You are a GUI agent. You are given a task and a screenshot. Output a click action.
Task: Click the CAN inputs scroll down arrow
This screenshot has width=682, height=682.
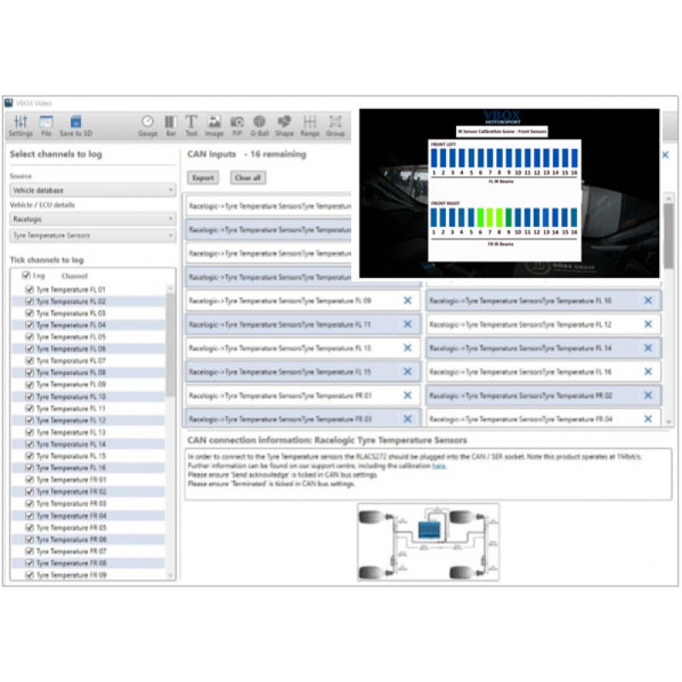668,422
